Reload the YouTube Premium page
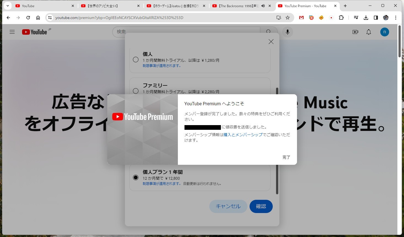This screenshot has width=404, height=237. point(28,18)
